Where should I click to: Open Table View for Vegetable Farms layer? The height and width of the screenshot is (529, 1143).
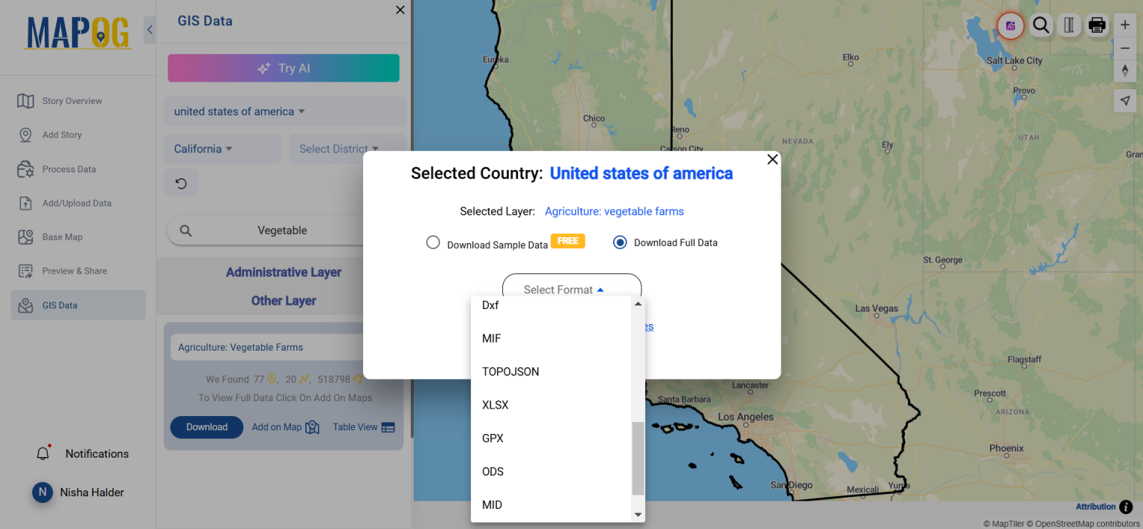pos(363,426)
